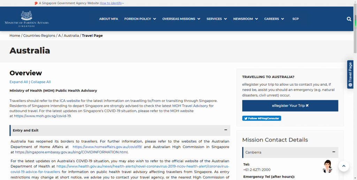Click the Expand All link
357x180 pixels.
[19, 82]
